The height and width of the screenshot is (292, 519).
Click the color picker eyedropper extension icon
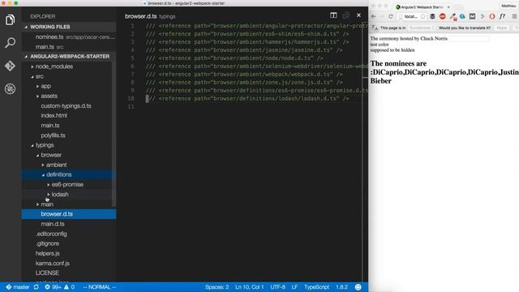(x=453, y=16)
